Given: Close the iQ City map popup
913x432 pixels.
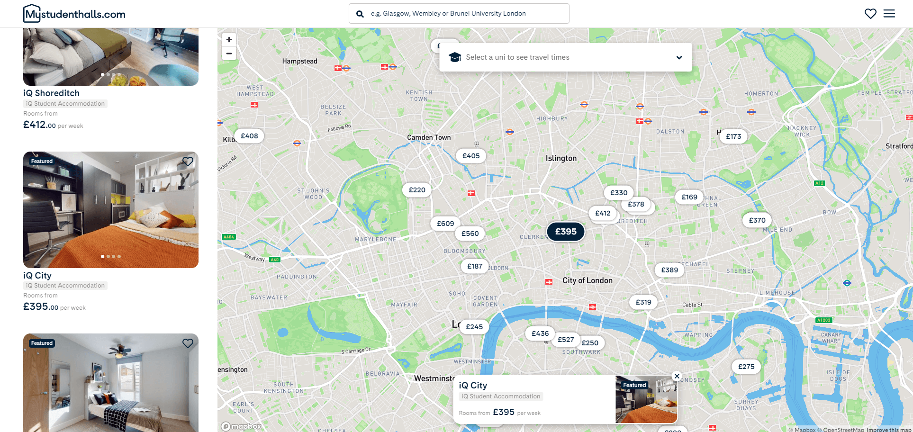Looking at the screenshot, I should coord(677,377).
